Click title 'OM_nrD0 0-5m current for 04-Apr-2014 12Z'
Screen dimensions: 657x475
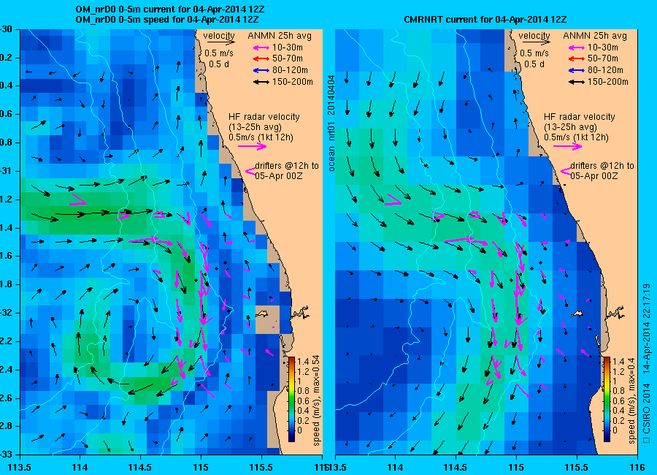[x=169, y=9]
